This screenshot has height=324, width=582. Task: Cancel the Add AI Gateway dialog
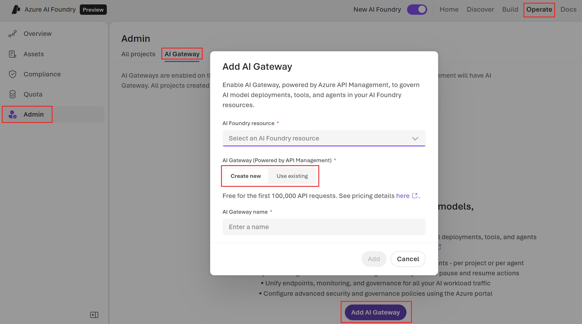tap(408, 259)
